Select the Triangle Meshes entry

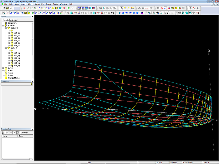[x=14, y=78]
